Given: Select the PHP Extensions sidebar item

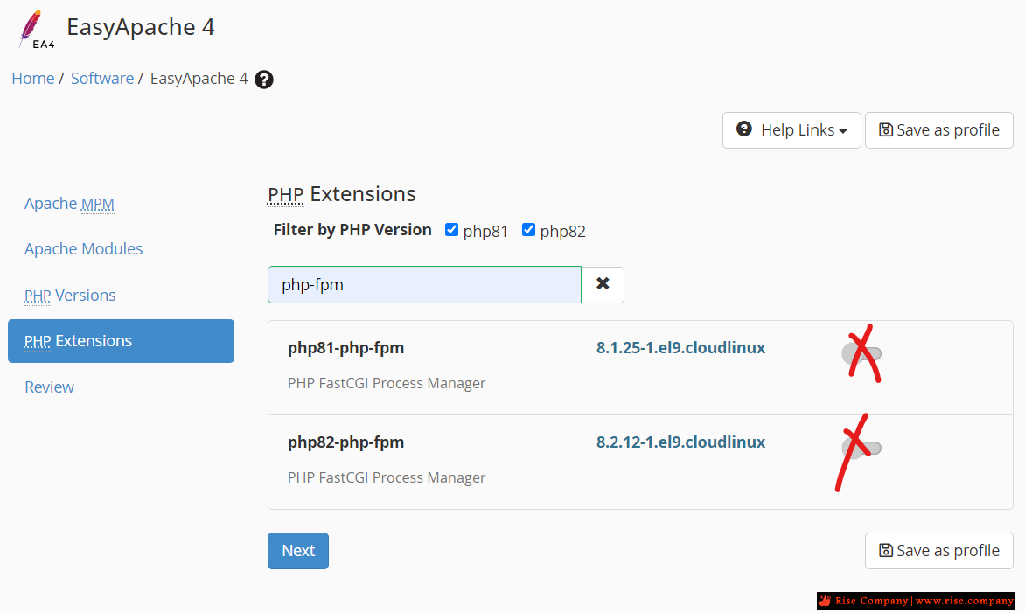Looking at the screenshot, I should 121,341.
